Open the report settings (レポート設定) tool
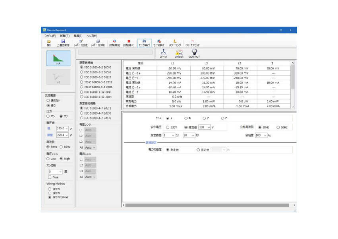The image size is (338, 239). coord(81,42)
